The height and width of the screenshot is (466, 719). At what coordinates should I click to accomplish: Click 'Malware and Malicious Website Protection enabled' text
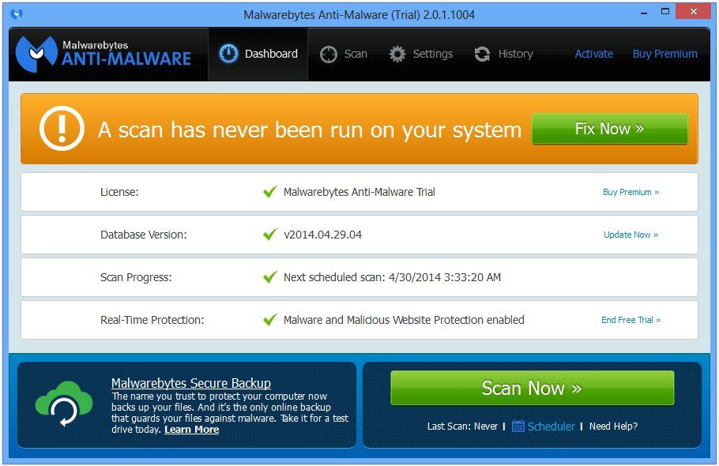[x=404, y=320]
